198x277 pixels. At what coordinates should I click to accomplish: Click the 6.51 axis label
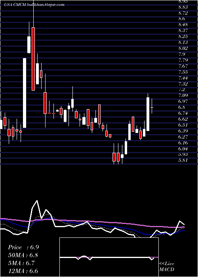pyautogui.click(x=183, y=125)
